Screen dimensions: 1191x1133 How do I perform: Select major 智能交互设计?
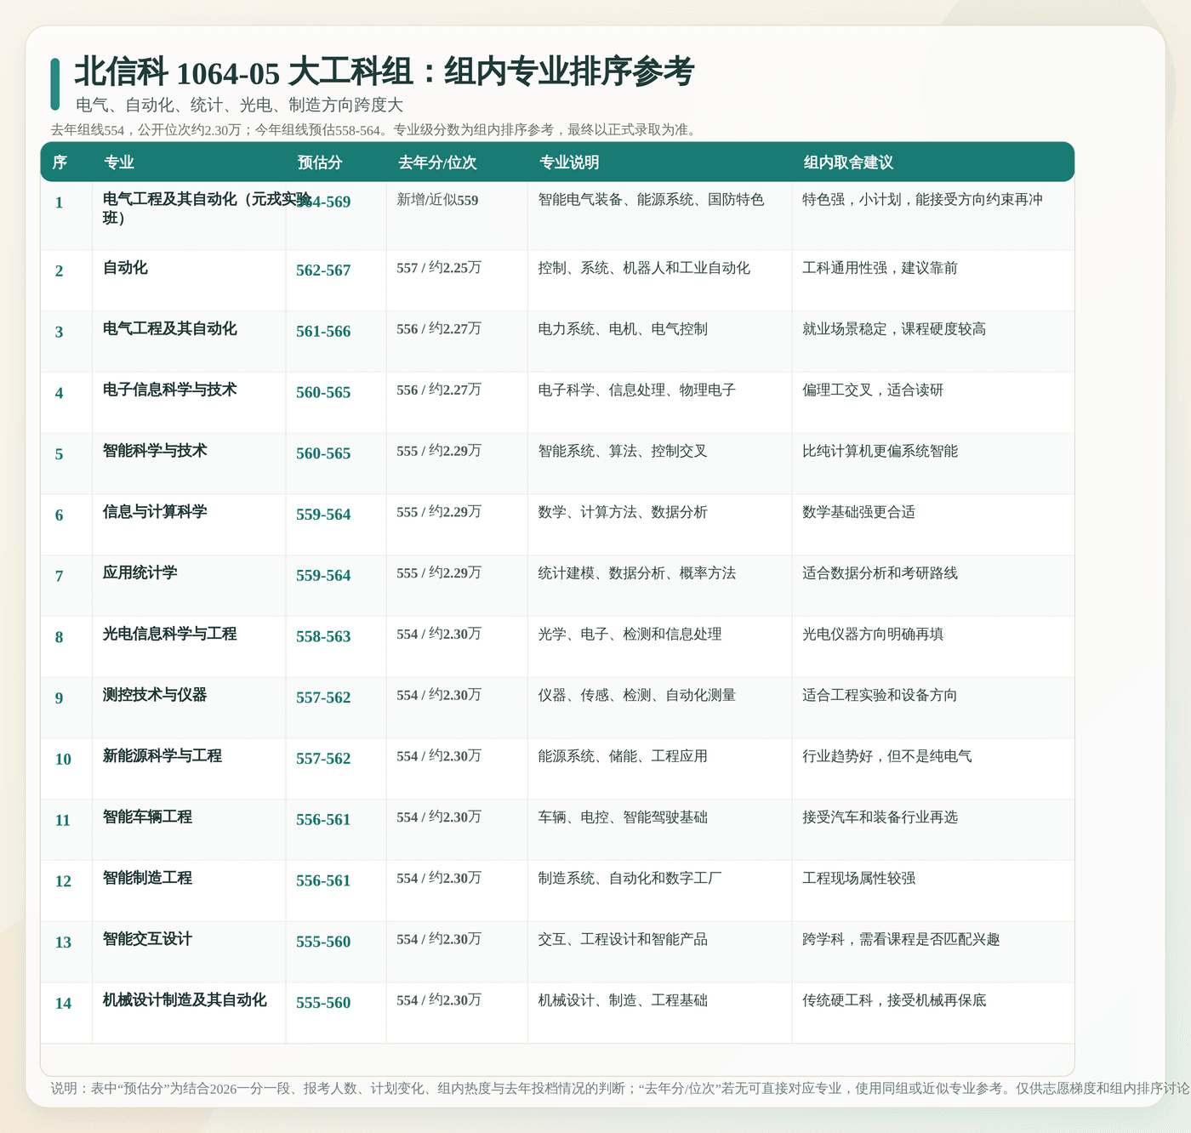point(147,940)
